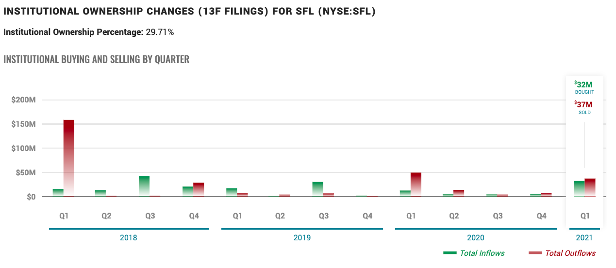The image size is (616, 268).
Task: Click the Q4 label under 2018
Action: (x=194, y=216)
